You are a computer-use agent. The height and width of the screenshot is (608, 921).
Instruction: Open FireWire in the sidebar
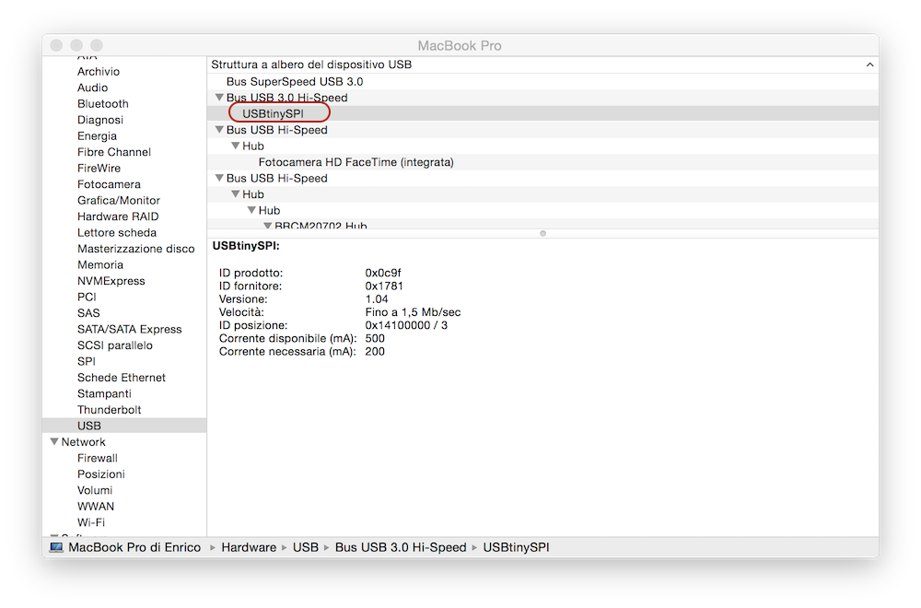(99, 168)
